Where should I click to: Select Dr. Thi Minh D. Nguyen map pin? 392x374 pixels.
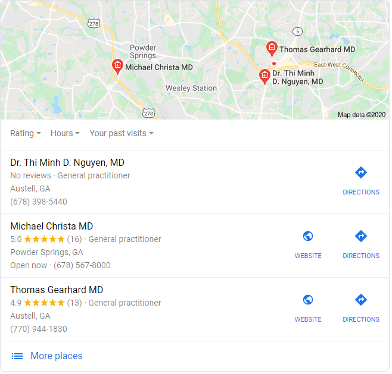pyautogui.click(x=265, y=77)
